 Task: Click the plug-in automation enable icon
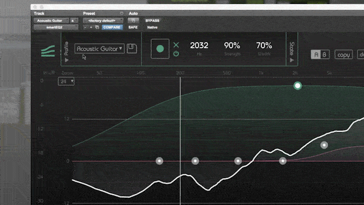click(133, 21)
